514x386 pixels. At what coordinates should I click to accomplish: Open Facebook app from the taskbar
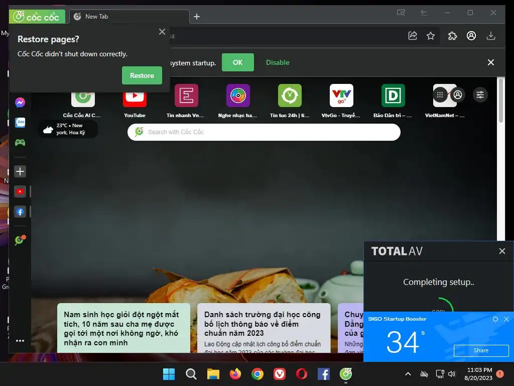pos(324,374)
